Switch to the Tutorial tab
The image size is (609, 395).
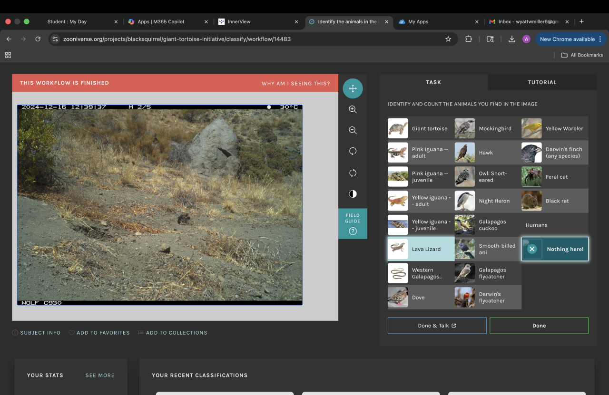[542, 82]
